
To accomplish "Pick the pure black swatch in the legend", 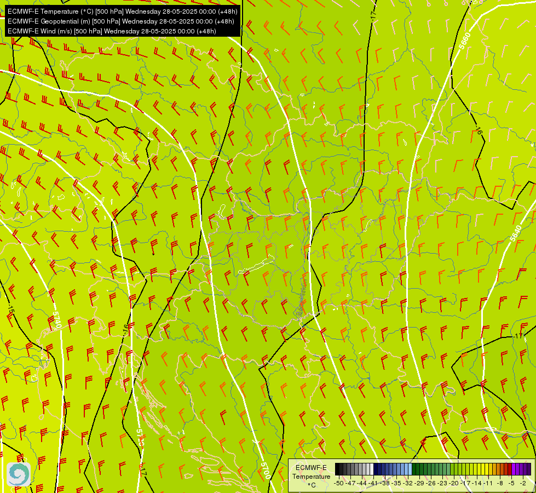I will (x=337, y=469).
